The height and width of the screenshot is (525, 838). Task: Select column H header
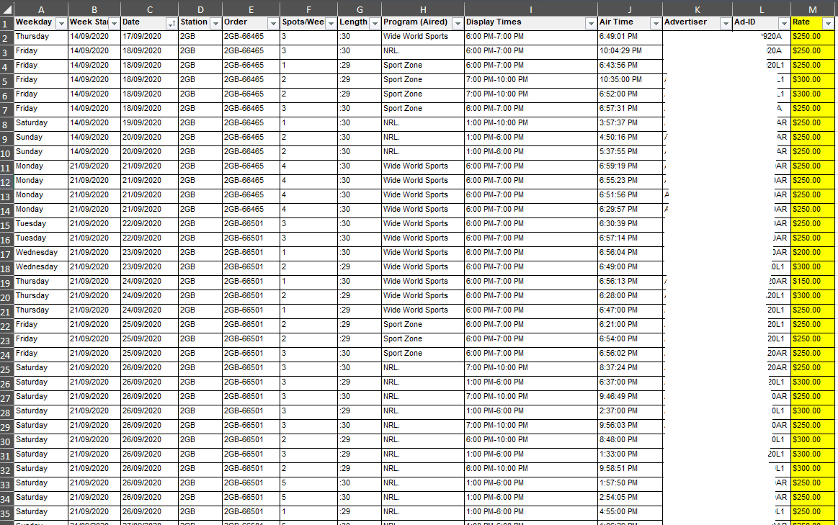click(x=423, y=9)
